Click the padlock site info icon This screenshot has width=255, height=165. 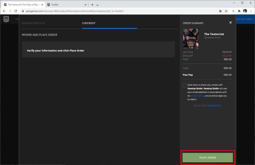pyautogui.click(x=23, y=11)
